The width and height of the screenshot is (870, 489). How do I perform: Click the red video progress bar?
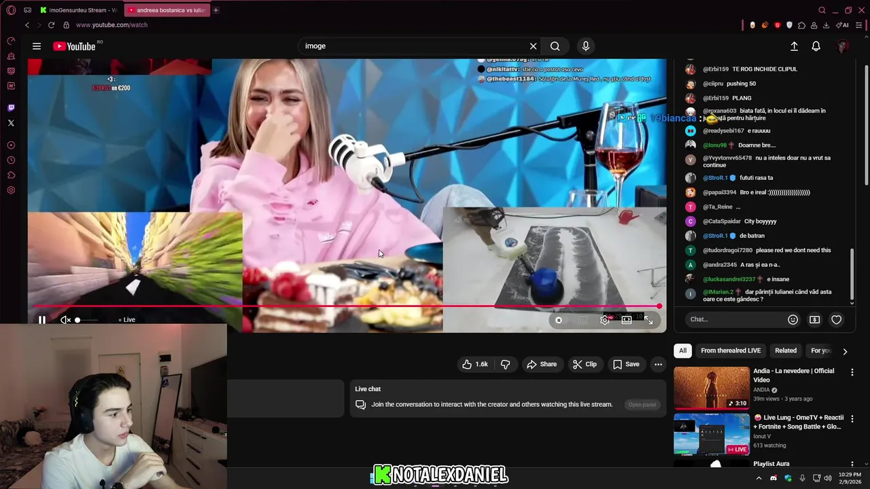click(x=347, y=306)
